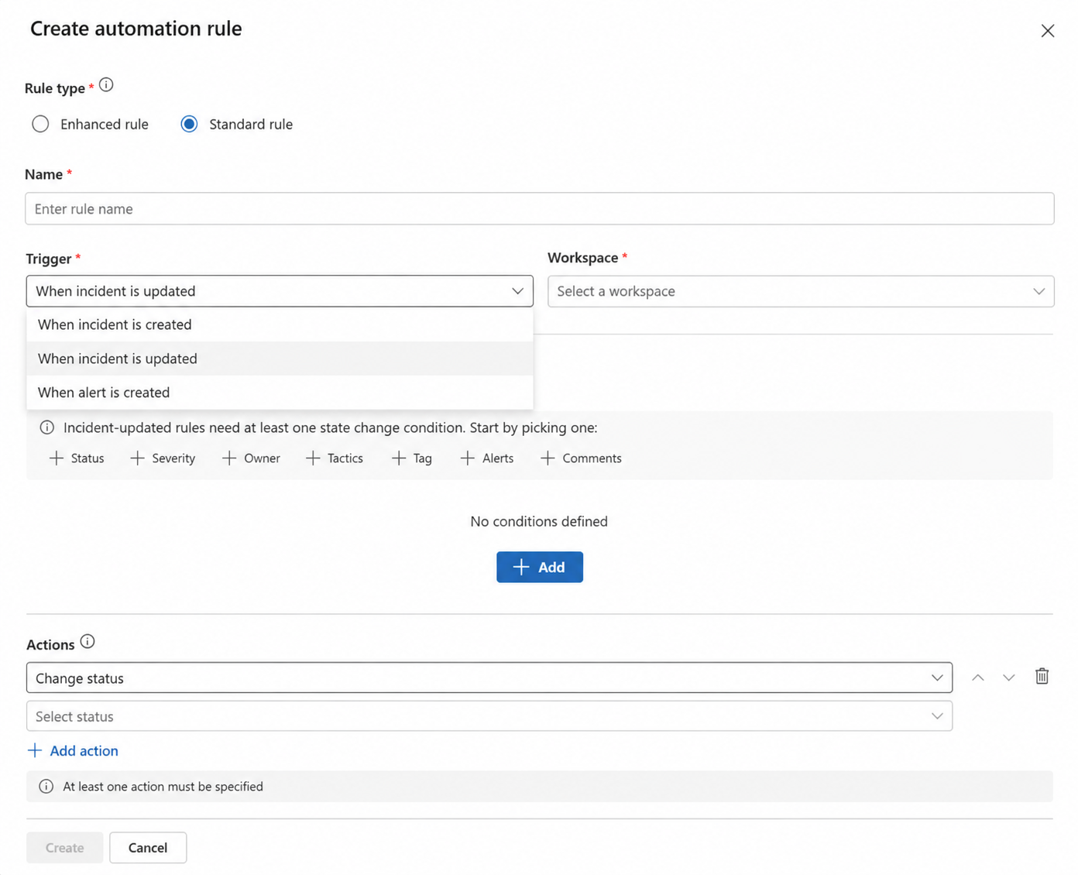The image size is (1078, 875).
Task: Add an Owner condition
Action: click(x=251, y=458)
